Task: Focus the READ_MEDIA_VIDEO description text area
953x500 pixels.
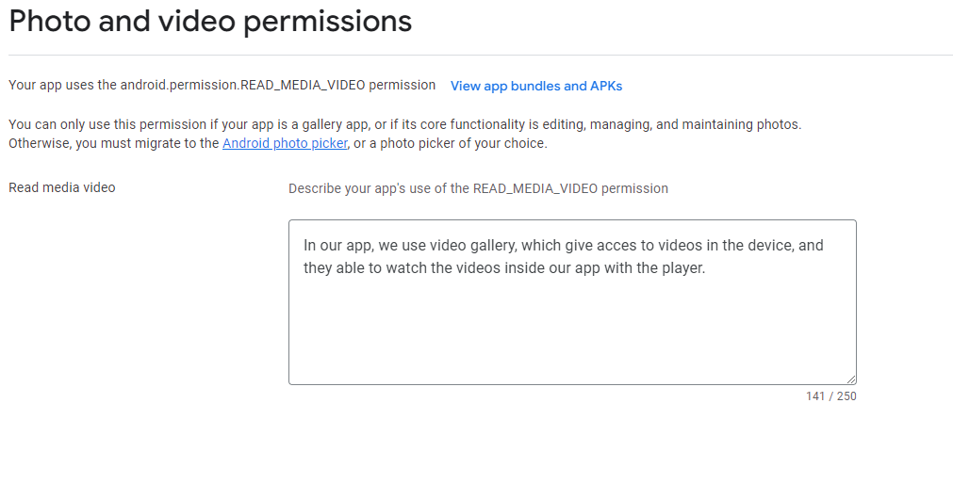Action: tap(572, 302)
